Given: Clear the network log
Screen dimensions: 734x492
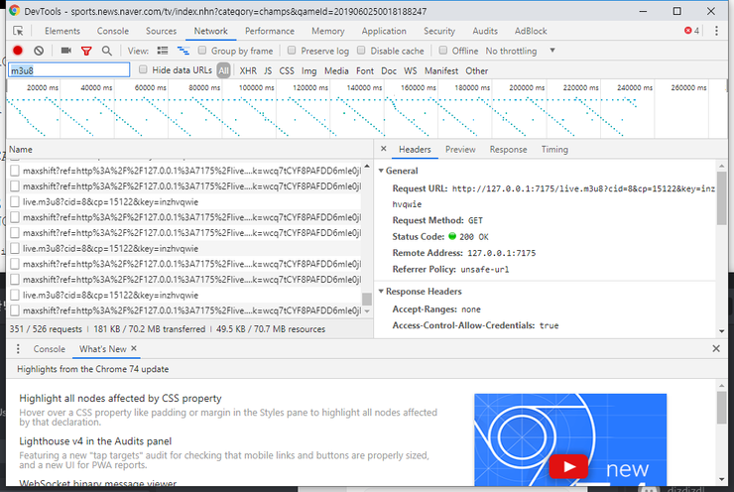Looking at the screenshot, I should (x=39, y=51).
